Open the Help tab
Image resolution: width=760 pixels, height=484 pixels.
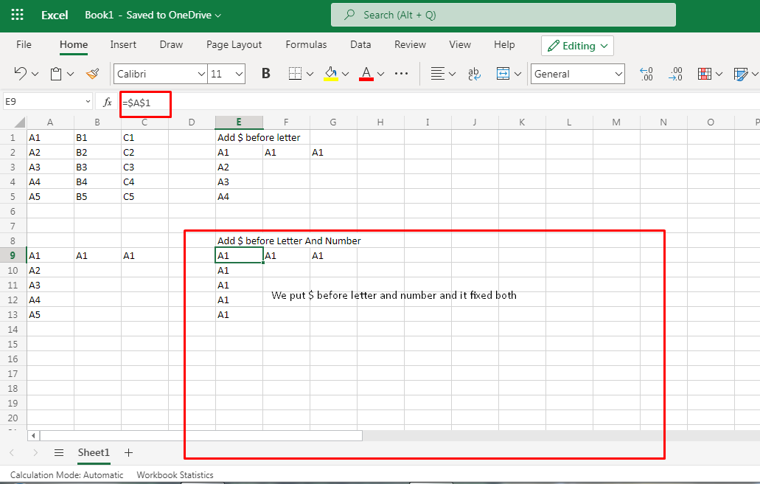(504, 44)
